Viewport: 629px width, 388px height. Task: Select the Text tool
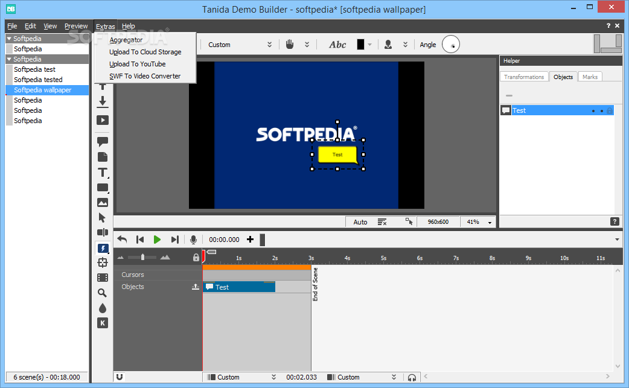(x=103, y=173)
